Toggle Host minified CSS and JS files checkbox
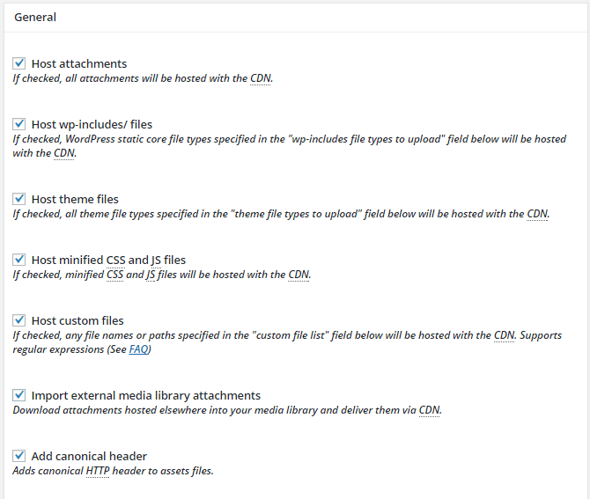590x499 pixels. point(18,260)
